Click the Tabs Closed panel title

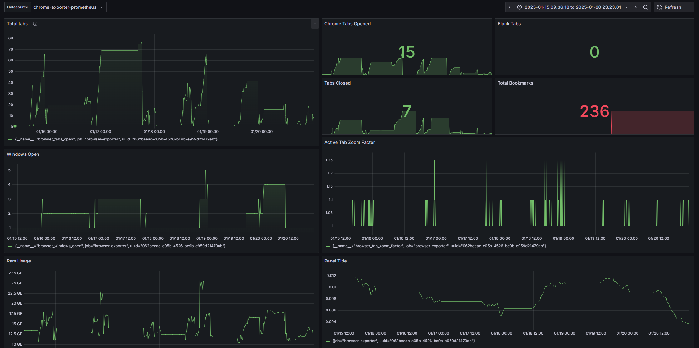click(337, 83)
